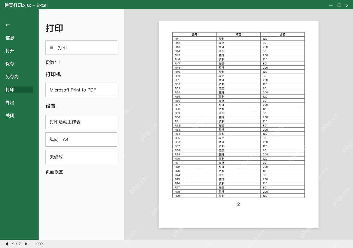Open the 纵向 A4 orientation dropdown

81,139
